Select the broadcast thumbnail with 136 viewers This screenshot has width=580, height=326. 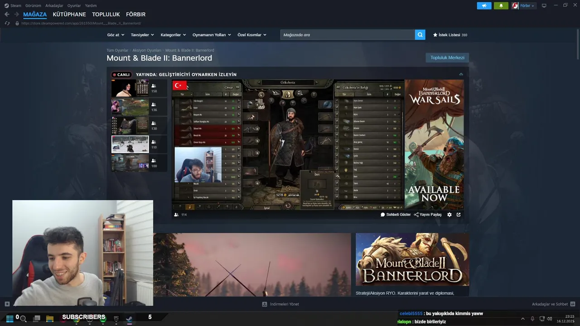130,107
